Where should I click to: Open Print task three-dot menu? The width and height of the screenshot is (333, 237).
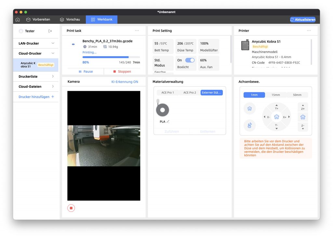click(x=137, y=31)
